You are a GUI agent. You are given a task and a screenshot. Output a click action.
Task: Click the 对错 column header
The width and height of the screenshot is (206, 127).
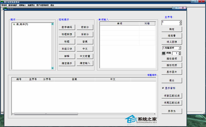[147, 24]
